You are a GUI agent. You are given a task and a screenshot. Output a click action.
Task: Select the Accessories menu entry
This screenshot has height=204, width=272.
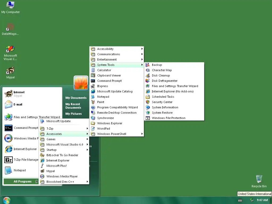tap(64, 134)
